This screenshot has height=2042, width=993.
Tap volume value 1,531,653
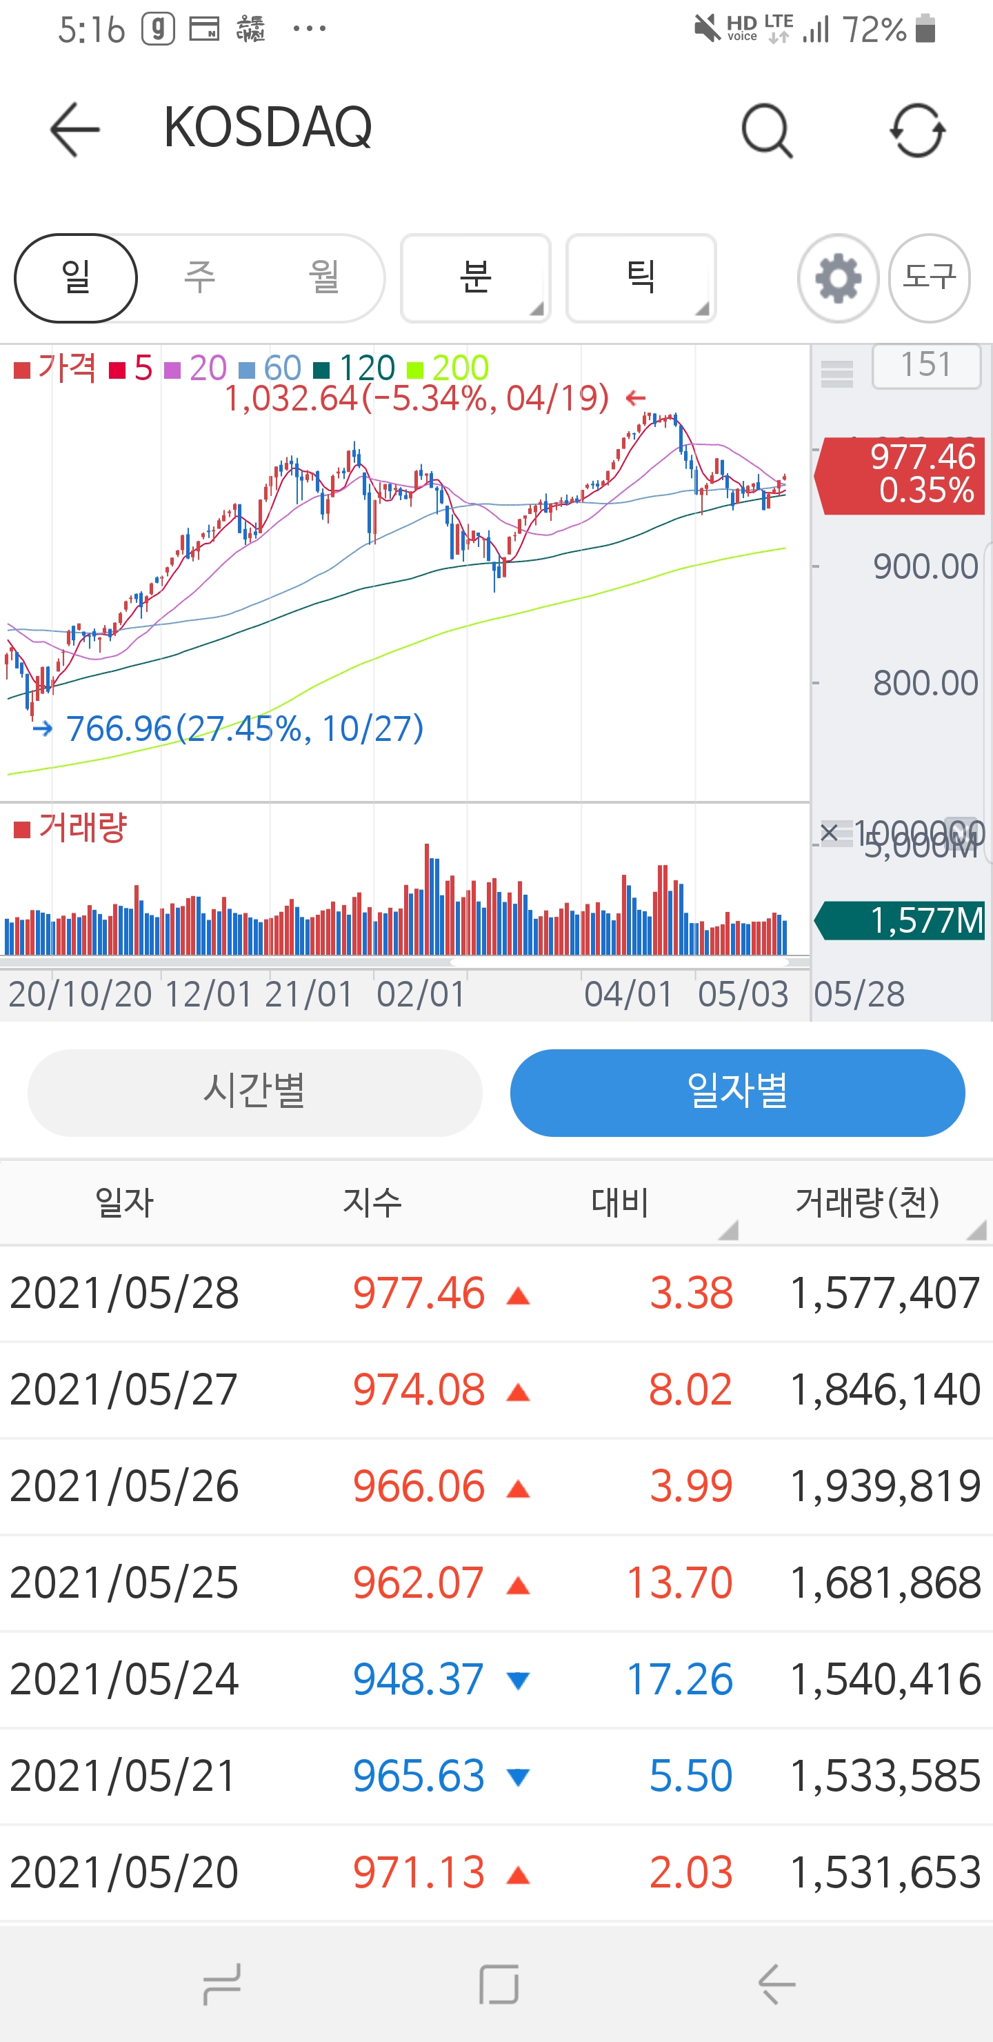[886, 1872]
